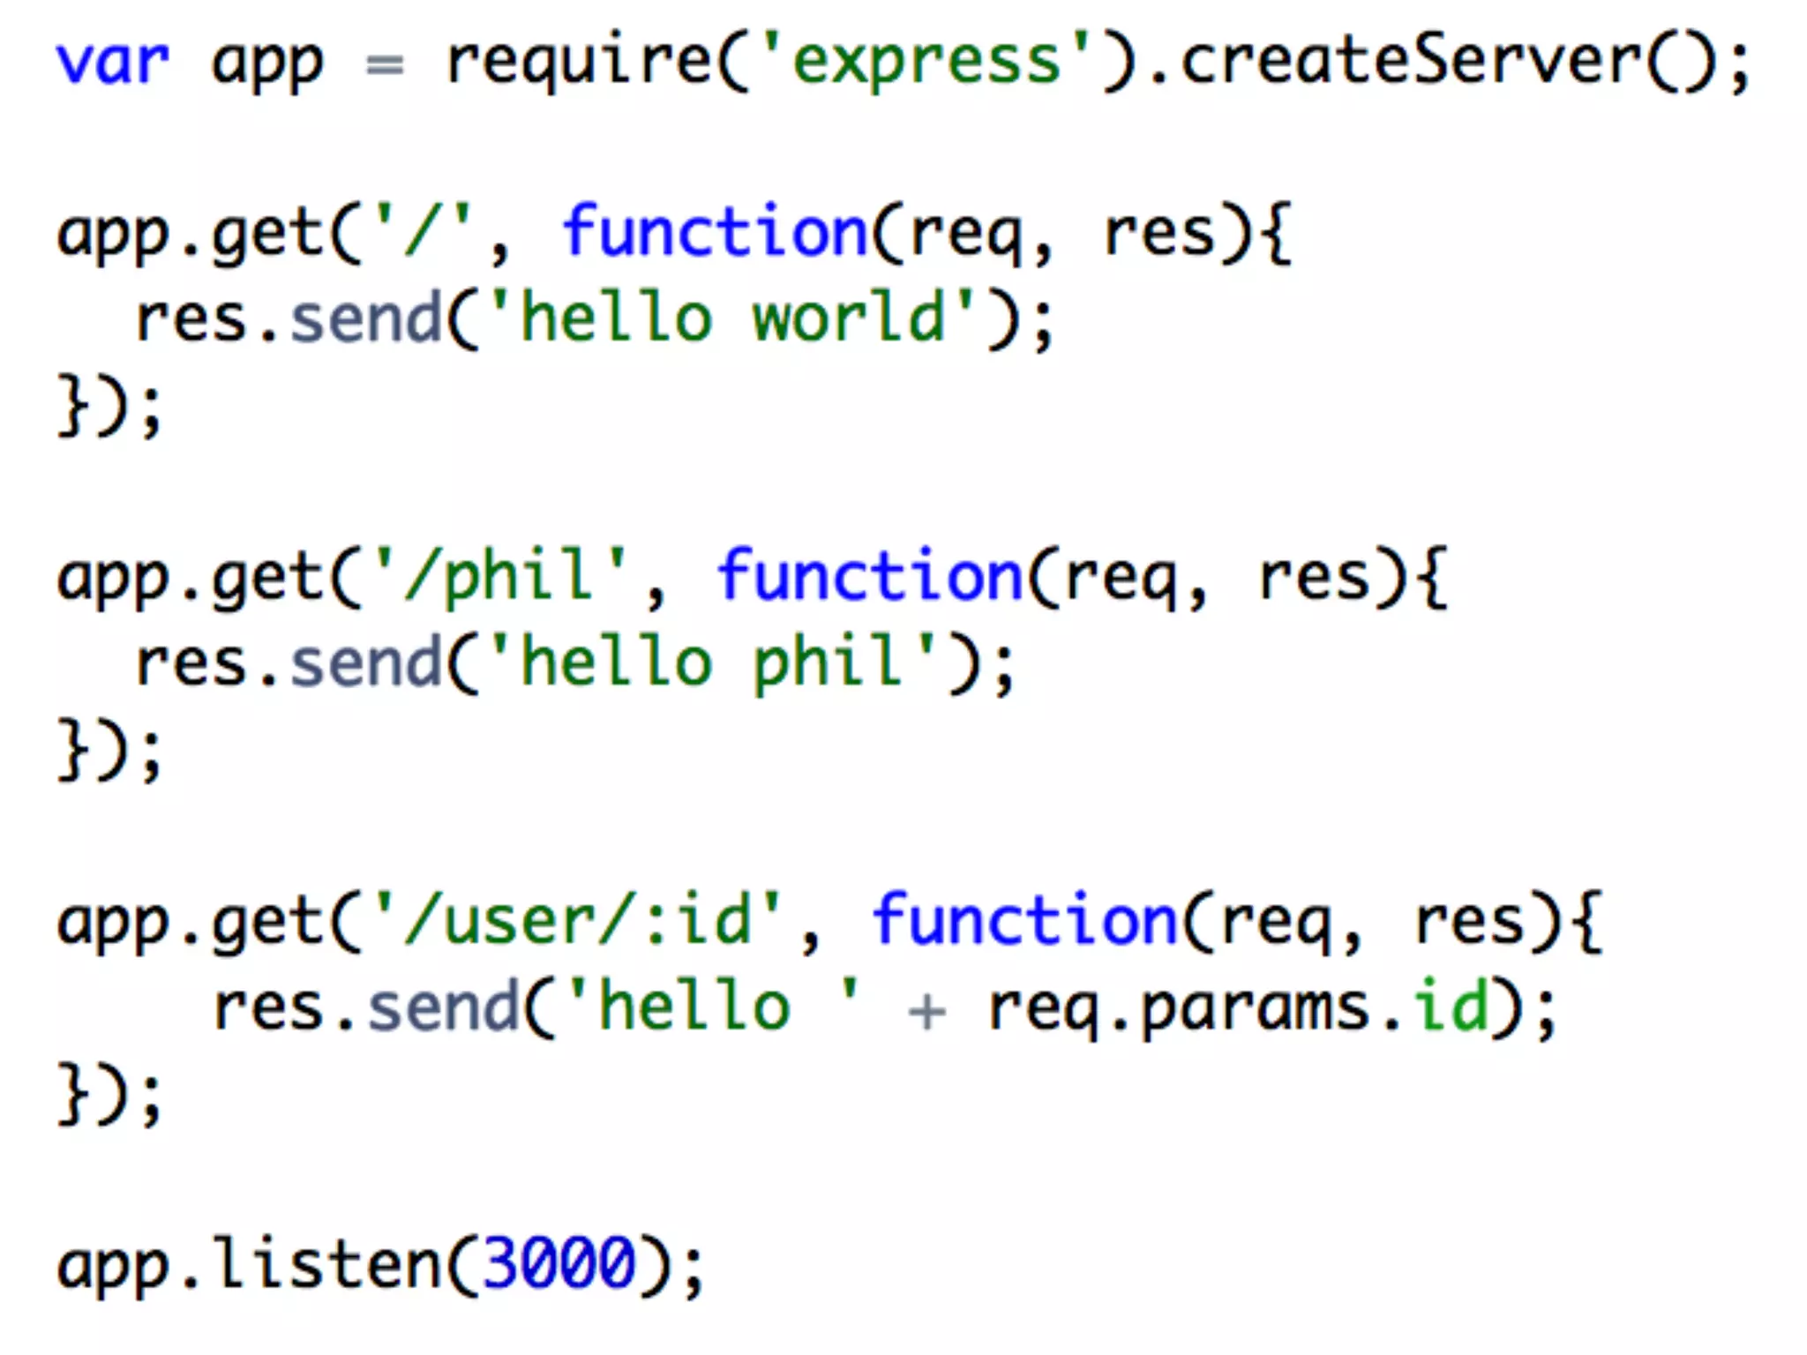Click the 'require' function name
This screenshot has width=1807, height=1355.
coord(578,64)
